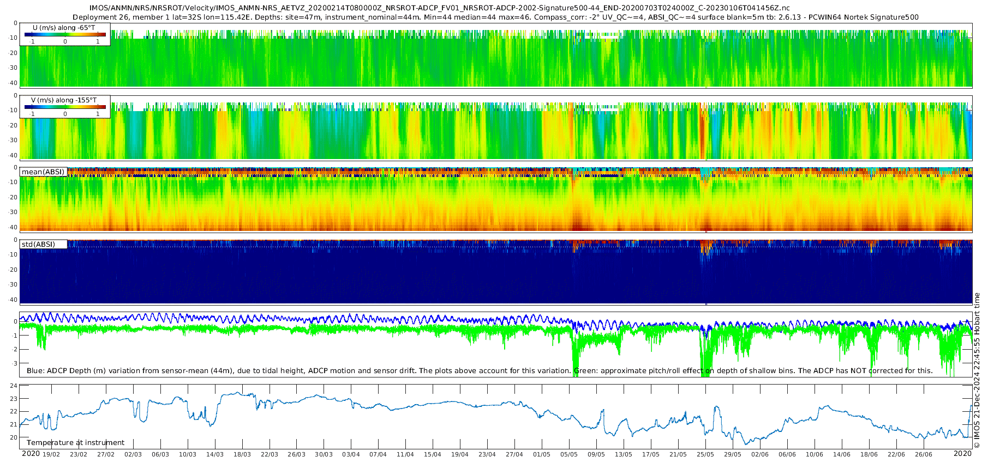Click the 2020 year label at bottom-right
Image resolution: width=982 pixels, height=463 pixels.
click(x=962, y=454)
